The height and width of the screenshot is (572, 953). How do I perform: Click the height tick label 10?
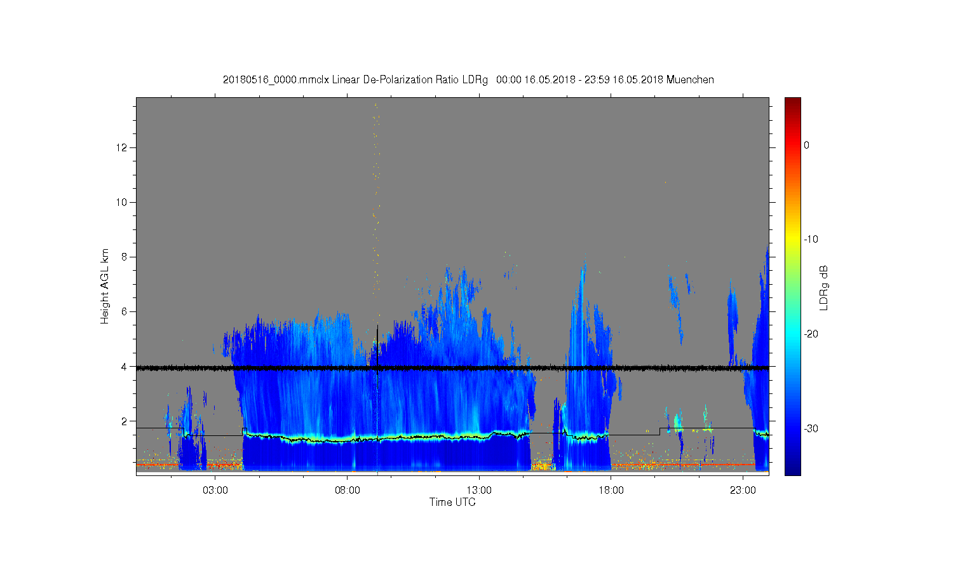122,202
